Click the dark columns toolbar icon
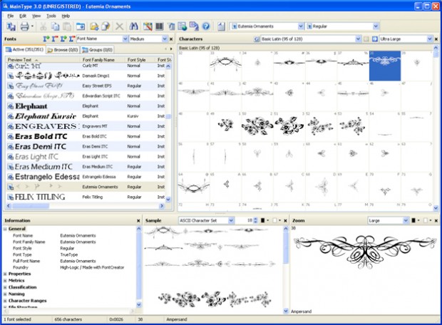The width and height of the screenshot is (442, 325). tap(159, 26)
